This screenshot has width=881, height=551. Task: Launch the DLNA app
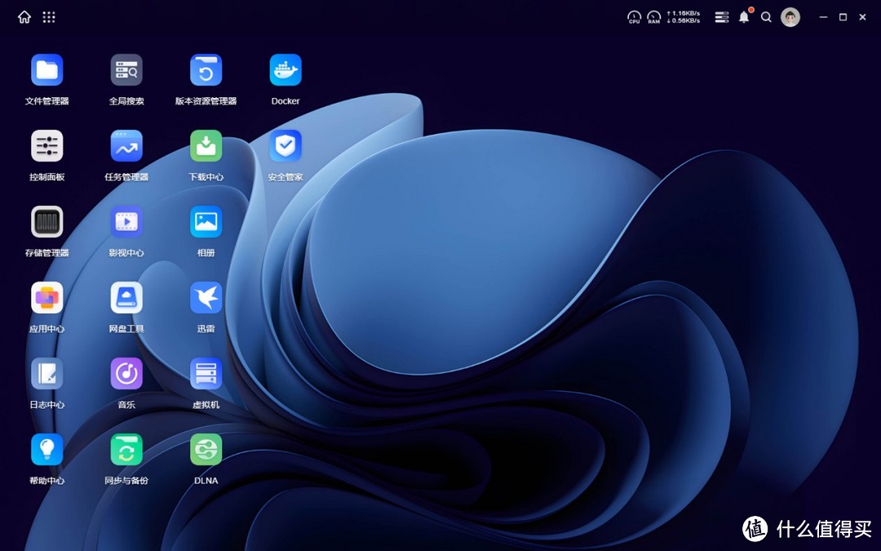(x=206, y=450)
